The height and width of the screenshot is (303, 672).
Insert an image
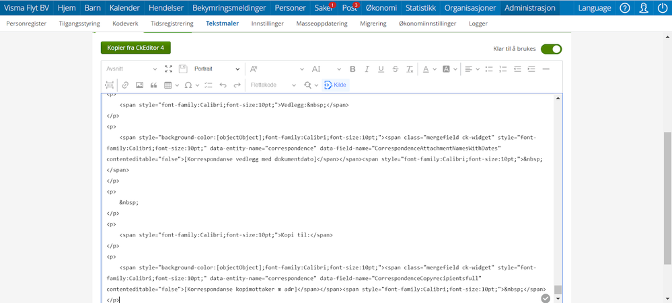[x=139, y=85]
